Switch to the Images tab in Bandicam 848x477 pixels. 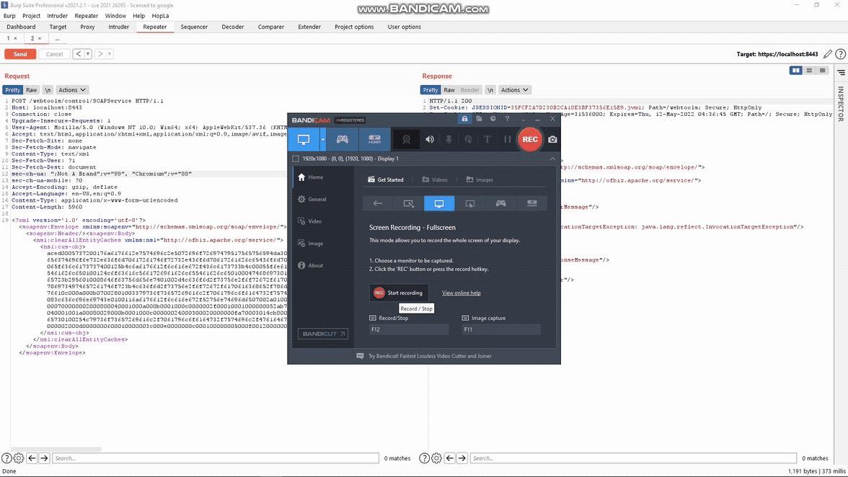click(480, 180)
